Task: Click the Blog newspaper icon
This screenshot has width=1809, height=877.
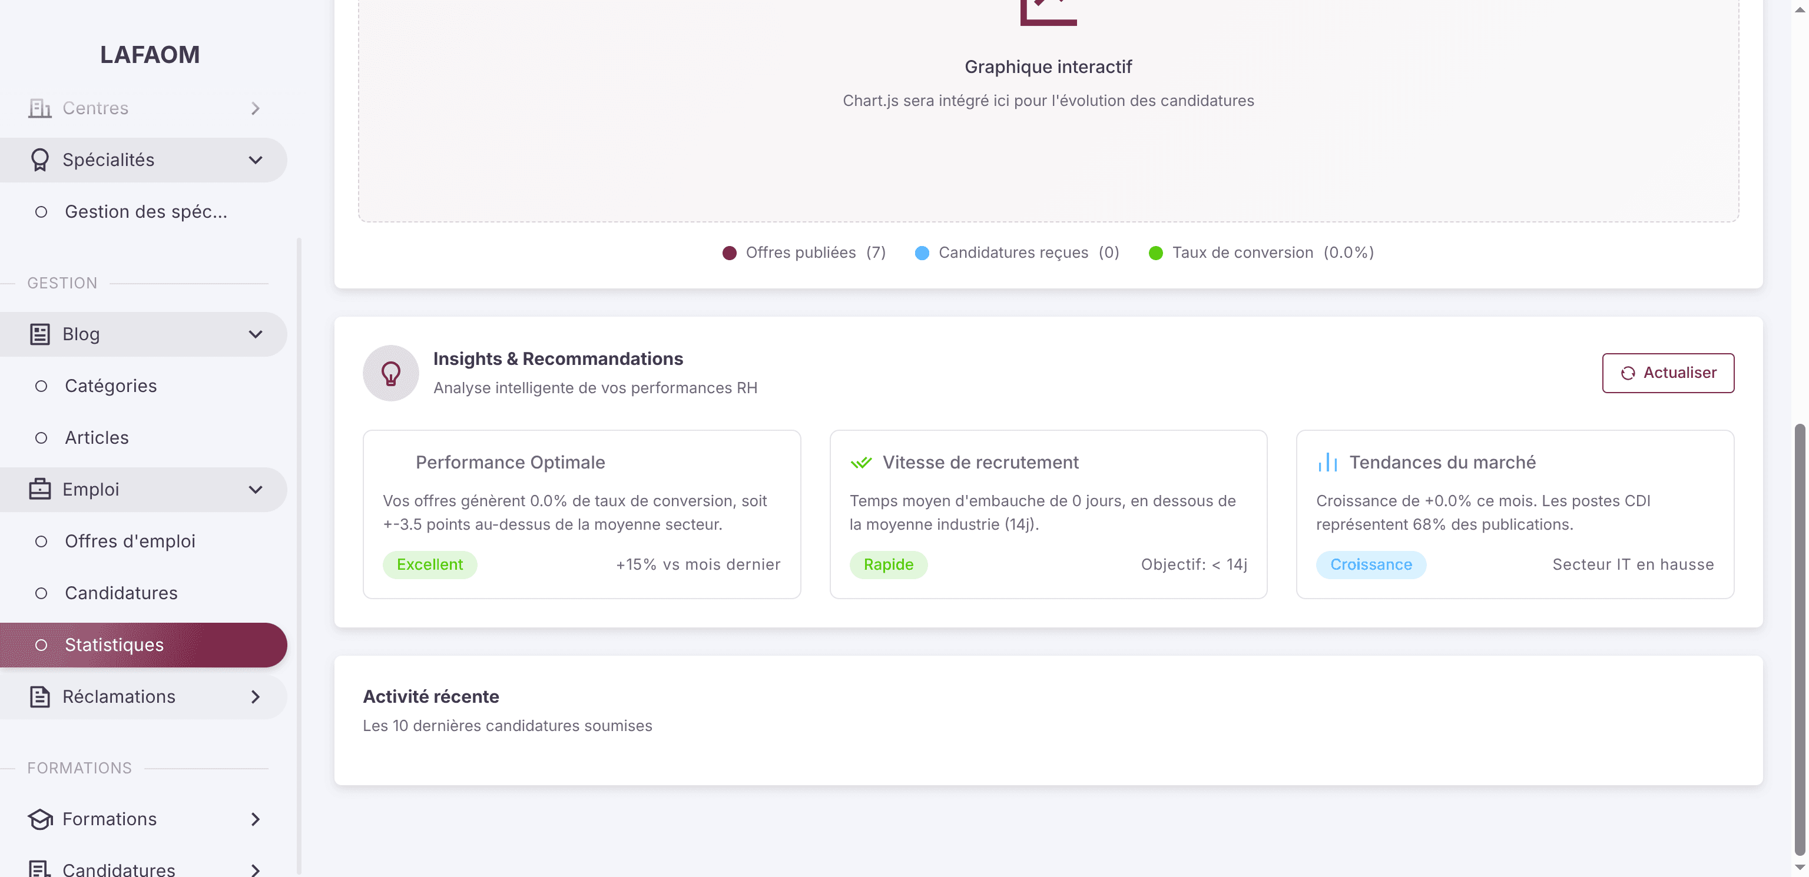Action: (x=39, y=334)
